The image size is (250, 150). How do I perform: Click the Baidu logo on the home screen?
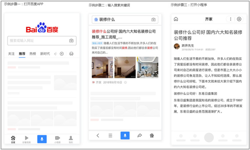(42, 28)
